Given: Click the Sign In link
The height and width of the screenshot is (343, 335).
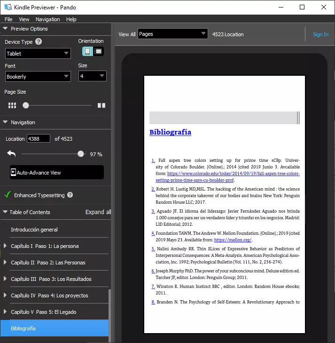Looking at the screenshot, I should [320, 34].
